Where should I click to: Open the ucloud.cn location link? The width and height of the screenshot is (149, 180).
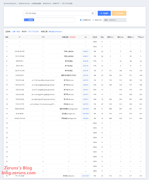point(55,32)
